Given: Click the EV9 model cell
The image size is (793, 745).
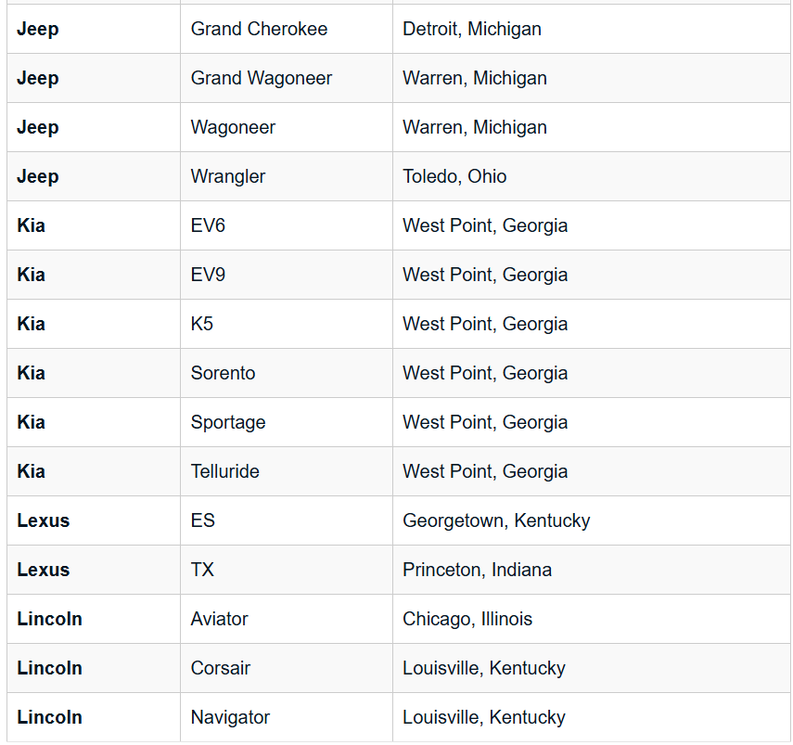Looking at the screenshot, I should (x=208, y=275).
